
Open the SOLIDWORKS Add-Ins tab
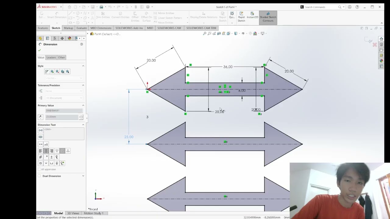129,28
